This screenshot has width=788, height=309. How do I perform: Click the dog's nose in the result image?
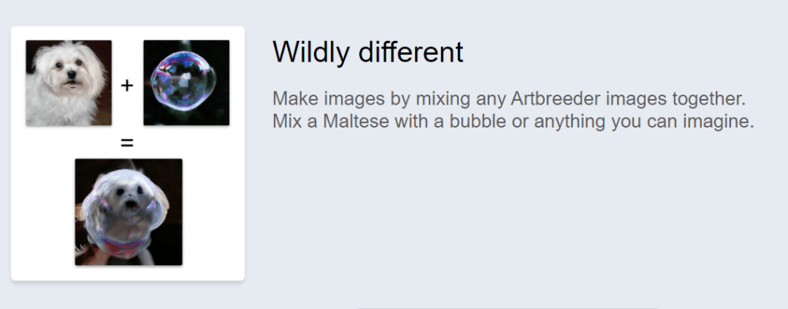pyautogui.click(x=131, y=204)
